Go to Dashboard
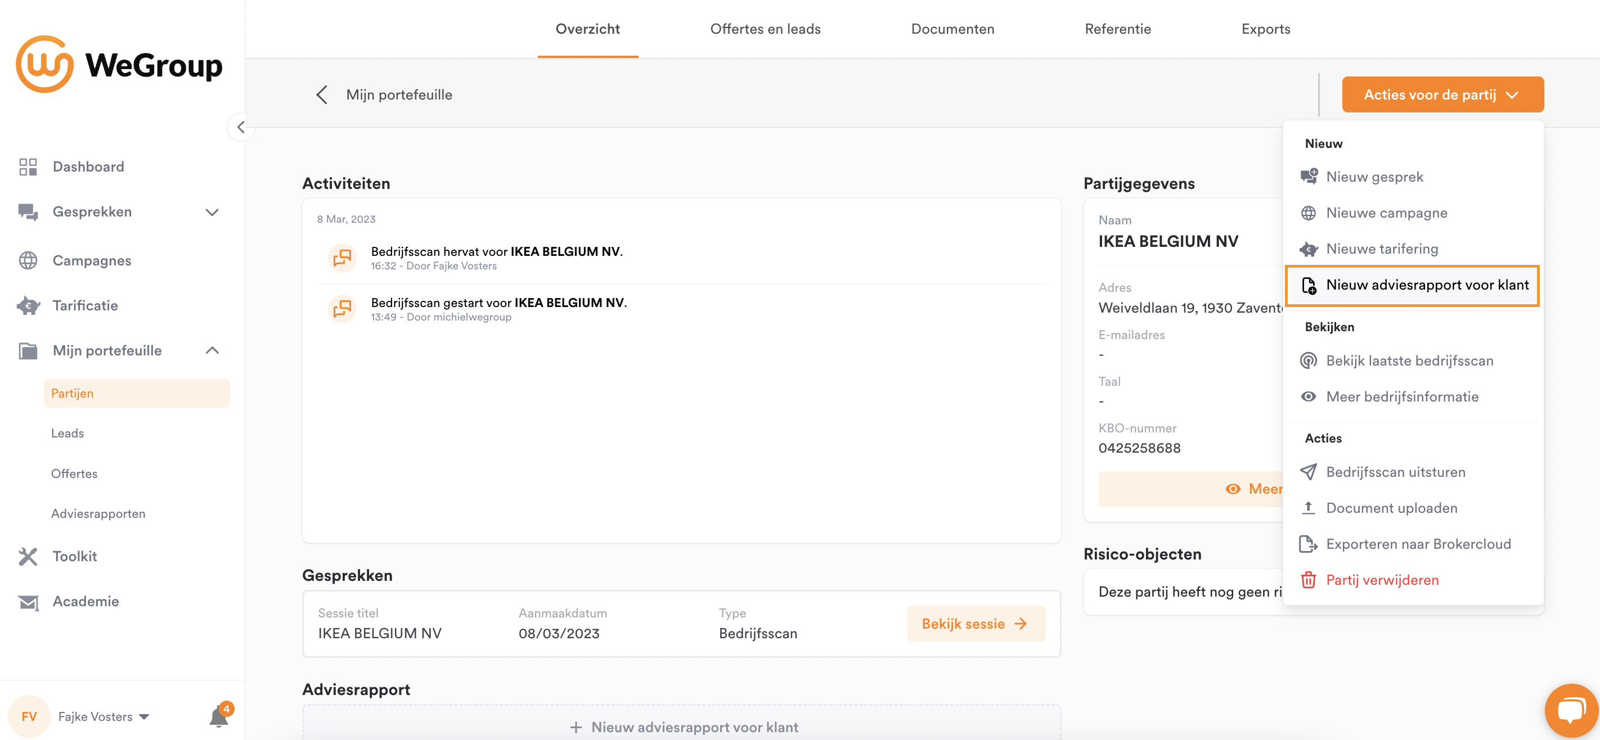 click(x=88, y=166)
